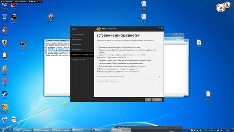
Task: Confirm settings with the OK button
Action: coord(148,99)
